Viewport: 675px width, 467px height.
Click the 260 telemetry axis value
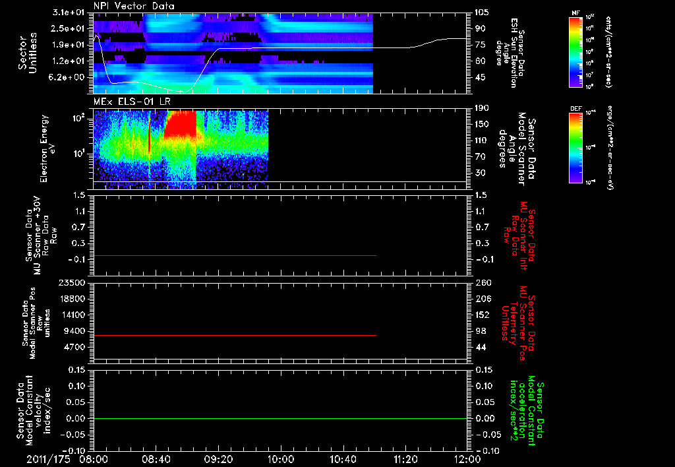(x=483, y=282)
